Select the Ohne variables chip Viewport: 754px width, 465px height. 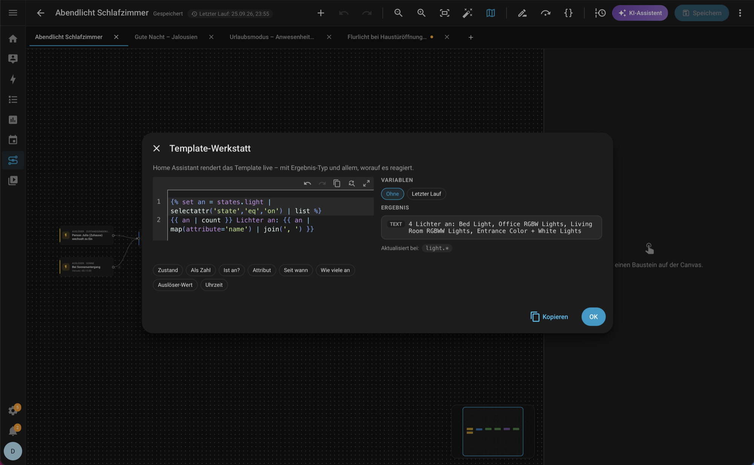[392, 194]
